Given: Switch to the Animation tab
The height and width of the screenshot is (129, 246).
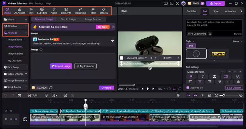Looking at the screenshot, I should click(231, 11).
